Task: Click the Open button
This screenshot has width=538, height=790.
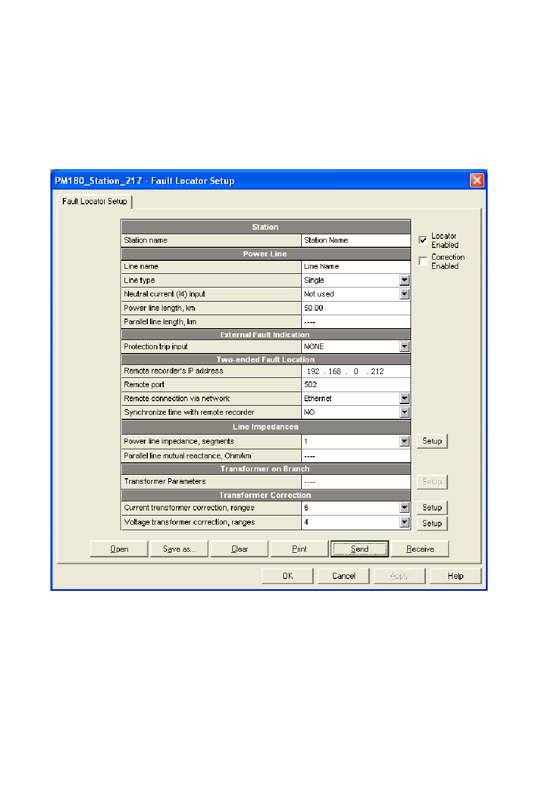Action: (x=119, y=549)
